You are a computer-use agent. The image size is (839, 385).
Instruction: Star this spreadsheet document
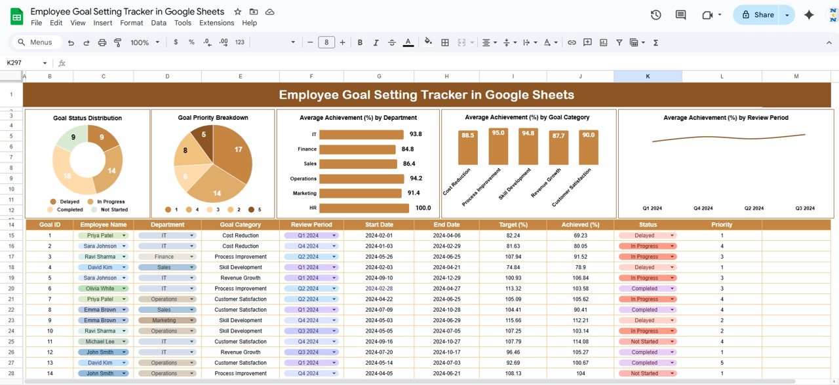pos(238,12)
